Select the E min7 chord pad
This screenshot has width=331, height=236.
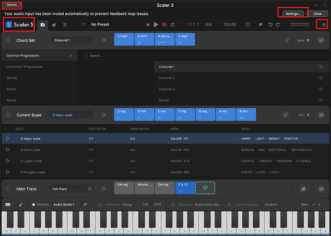pos(144,39)
